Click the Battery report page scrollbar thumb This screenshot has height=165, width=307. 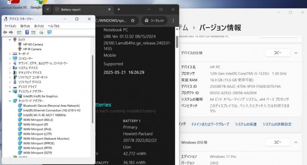(x=177, y=41)
